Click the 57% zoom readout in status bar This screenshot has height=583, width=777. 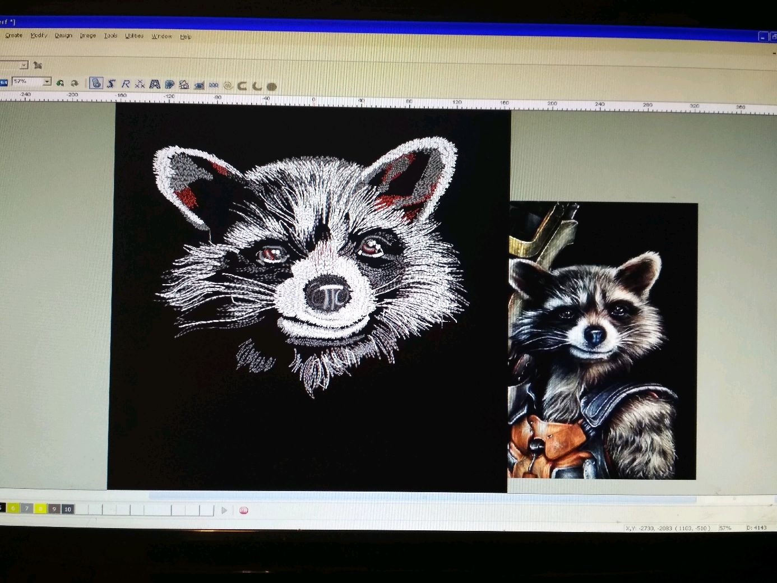pos(725,528)
